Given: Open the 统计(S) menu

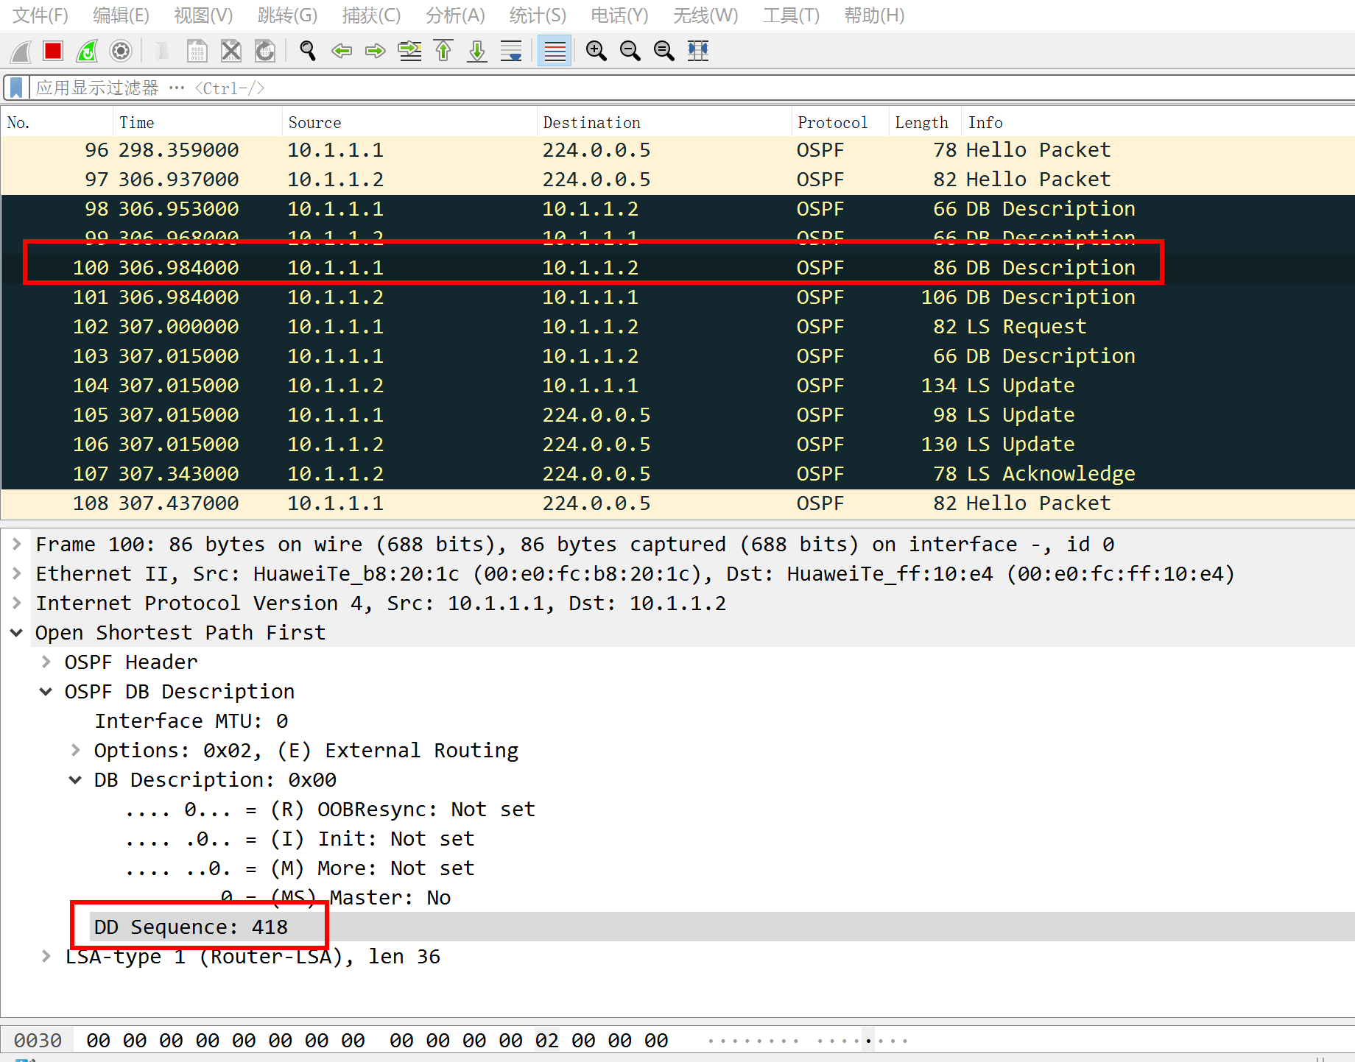Looking at the screenshot, I should tap(538, 15).
